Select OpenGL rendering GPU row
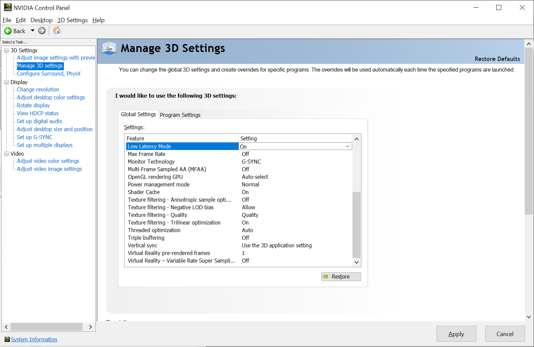The width and height of the screenshot is (534, 347). pos(239,177)
